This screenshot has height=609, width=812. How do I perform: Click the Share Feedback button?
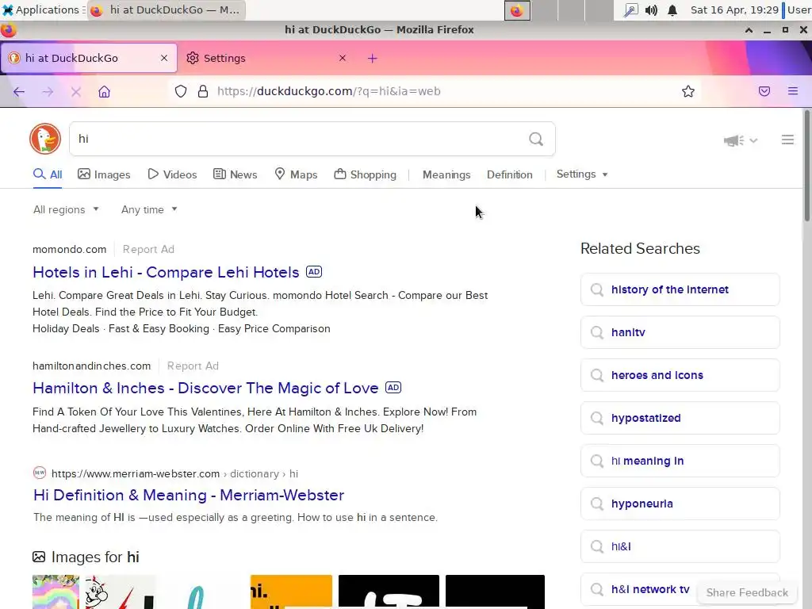coord(747,592)
